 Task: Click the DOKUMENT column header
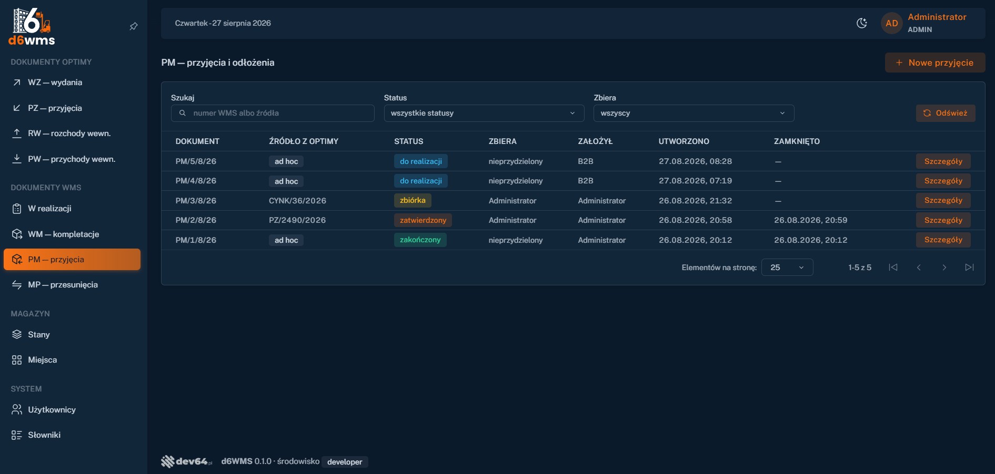(x=197, y=141)
